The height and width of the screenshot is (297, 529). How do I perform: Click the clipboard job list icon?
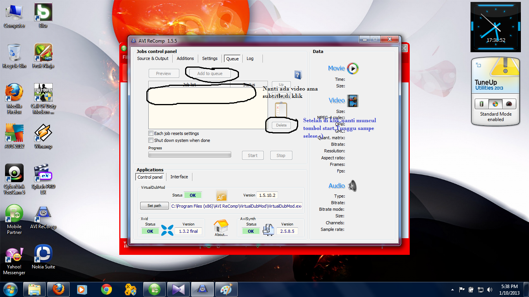coord(280,109)
